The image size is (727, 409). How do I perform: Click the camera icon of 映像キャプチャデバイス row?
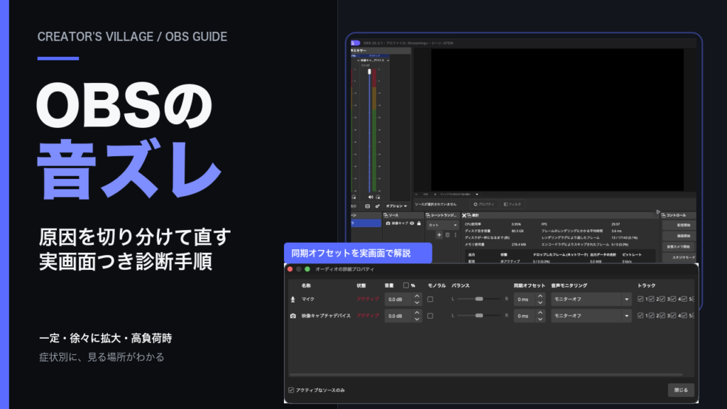[293, 316]
